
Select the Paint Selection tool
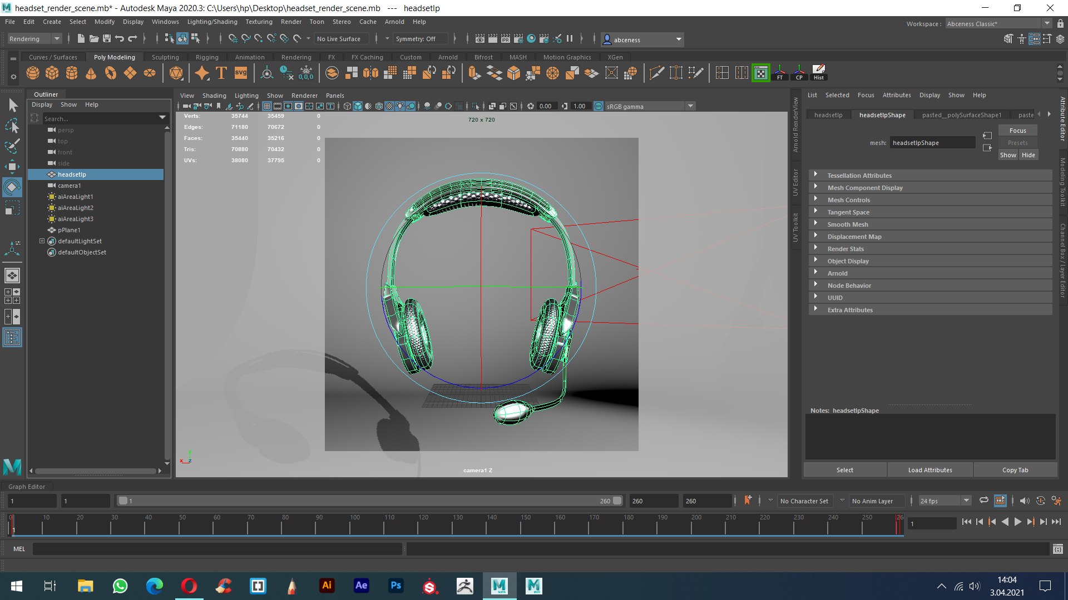point(12,146)
